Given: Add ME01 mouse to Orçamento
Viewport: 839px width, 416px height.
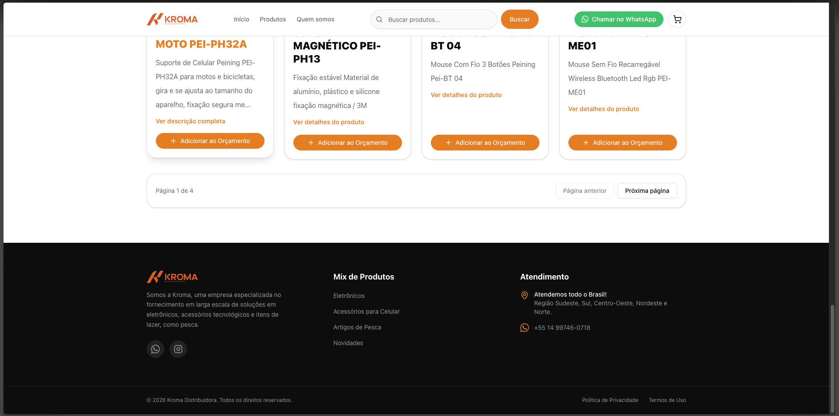Looking at the screenshot, I should pos(623,143).
